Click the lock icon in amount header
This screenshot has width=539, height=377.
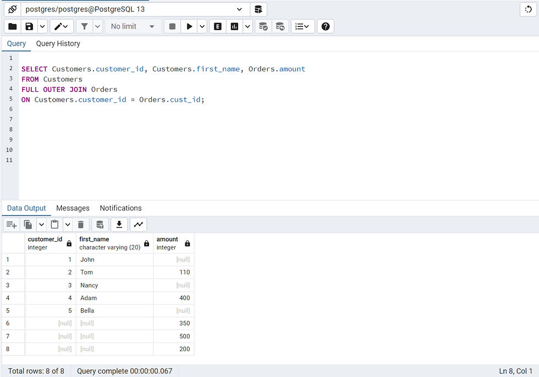tap(188, 243)
